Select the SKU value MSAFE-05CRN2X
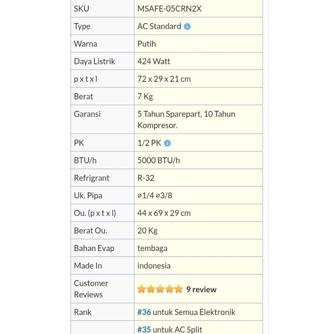 tap(169, 9)
